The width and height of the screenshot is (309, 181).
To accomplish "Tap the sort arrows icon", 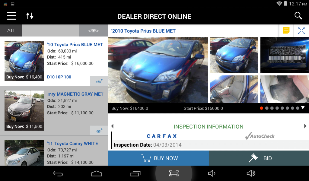I will [x=30, y=16].
